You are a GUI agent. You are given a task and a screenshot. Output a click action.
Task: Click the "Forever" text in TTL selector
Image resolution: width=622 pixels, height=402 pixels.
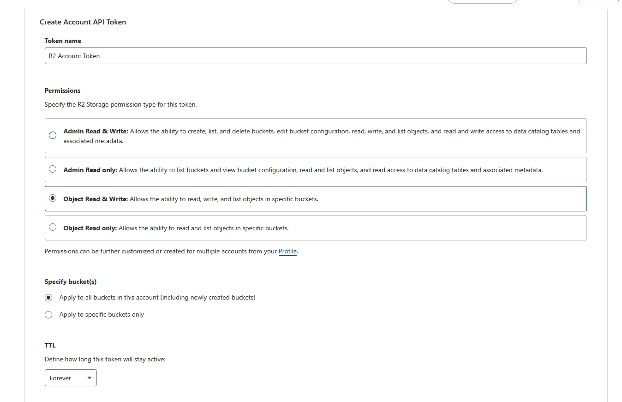coord(60,378)
